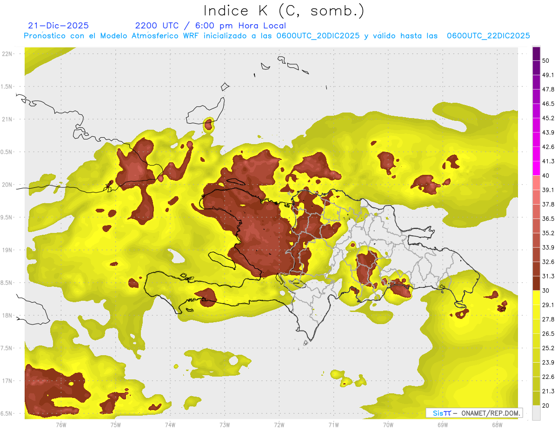Click the '45.2' colorbar value
The image size is (558, 431).
(548, 118)
